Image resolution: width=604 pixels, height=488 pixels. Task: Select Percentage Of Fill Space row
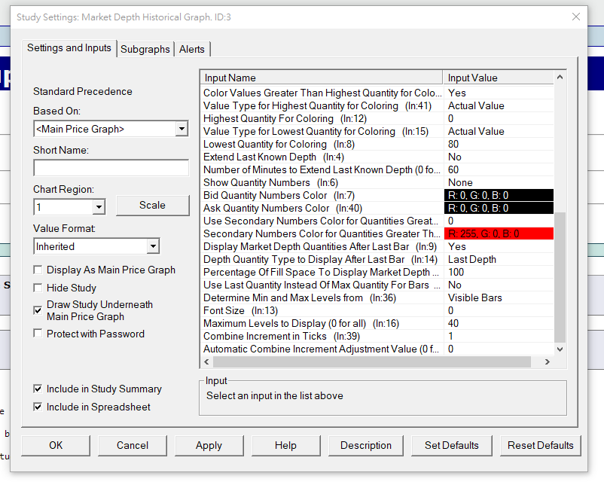coord(377,273)
